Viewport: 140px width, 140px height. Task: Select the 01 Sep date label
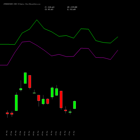pos(25,133)
